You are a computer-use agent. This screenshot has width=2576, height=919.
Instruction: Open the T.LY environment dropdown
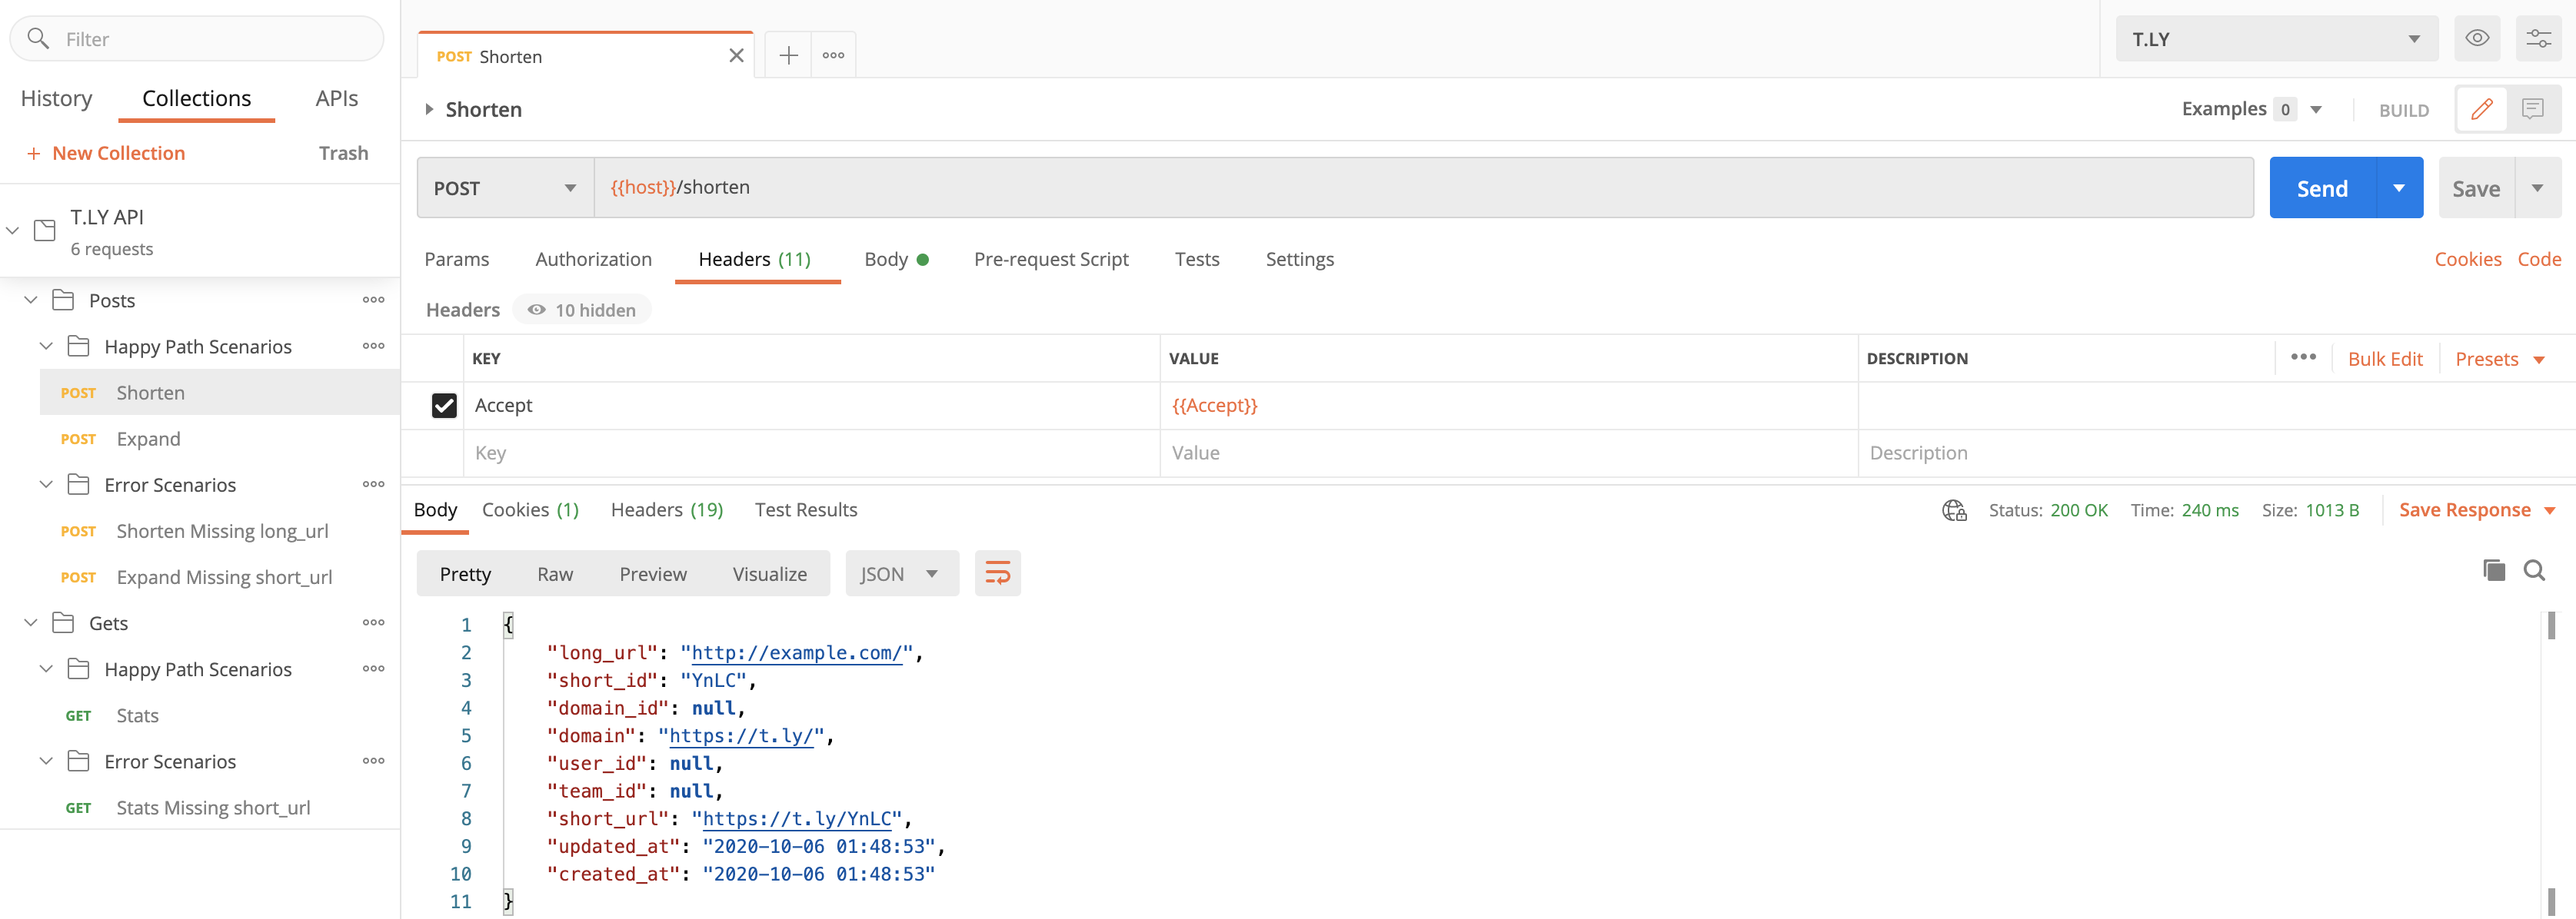click(x=2275, y=39)
